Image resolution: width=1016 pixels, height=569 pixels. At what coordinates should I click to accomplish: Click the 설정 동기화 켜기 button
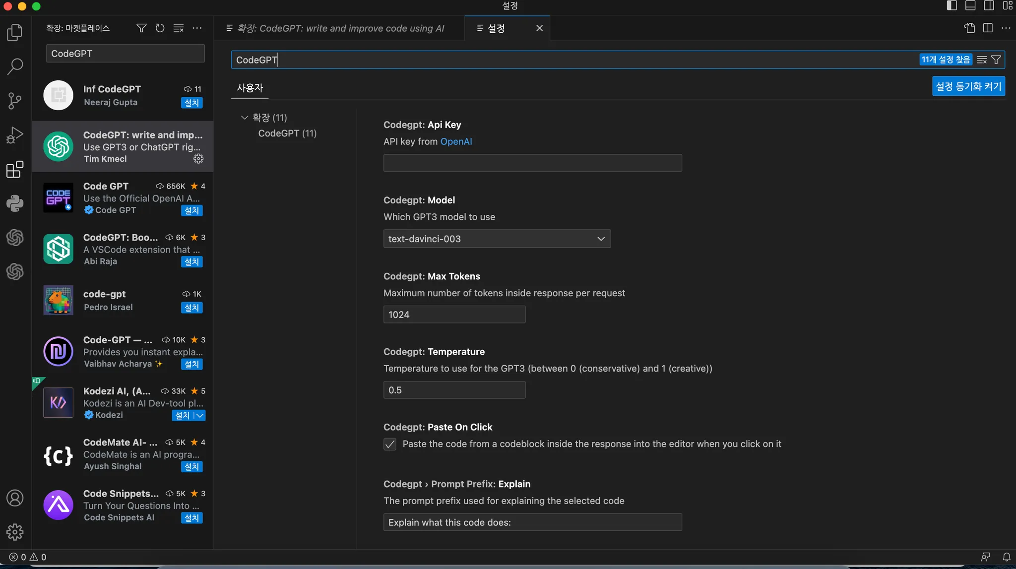click(968, 86)
